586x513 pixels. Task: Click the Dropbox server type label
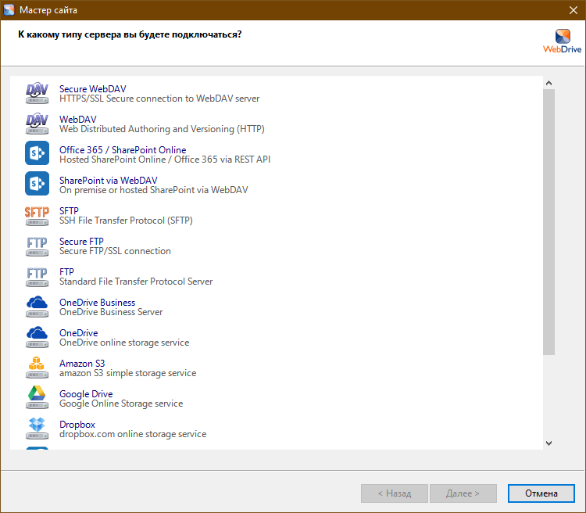pyautogui.click(x=77, y=425)
